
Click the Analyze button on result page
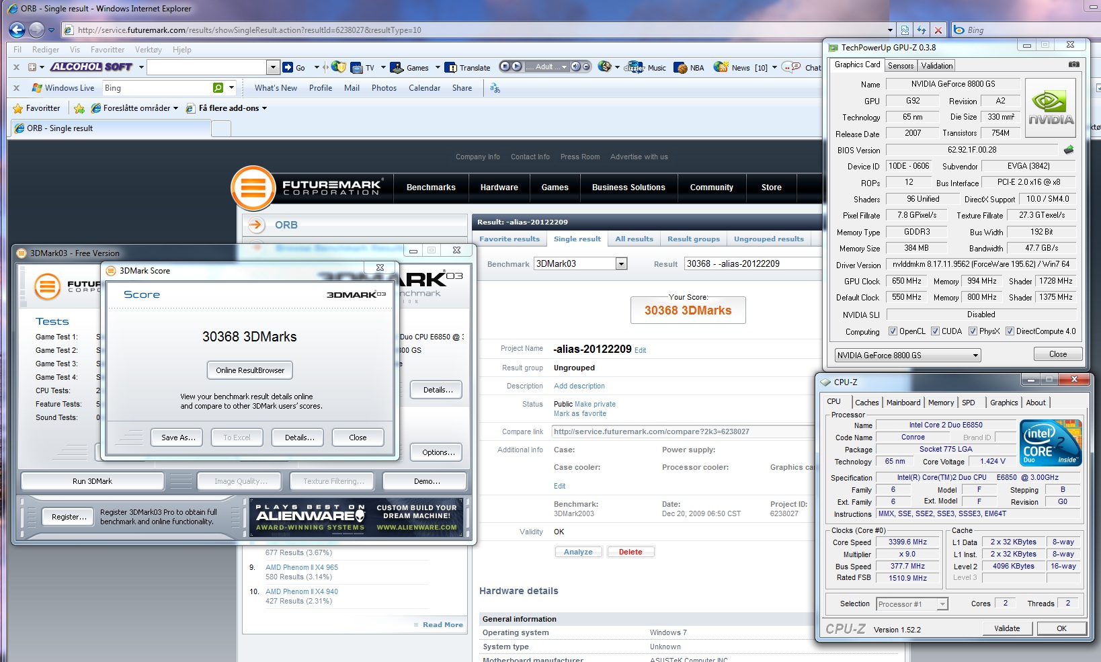point(578,552)
